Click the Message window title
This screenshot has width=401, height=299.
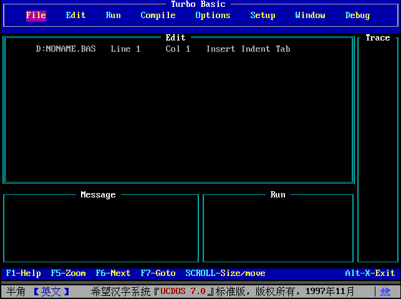click(x=98, y=195)
